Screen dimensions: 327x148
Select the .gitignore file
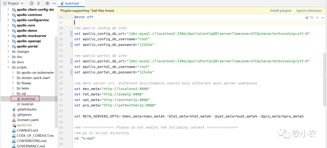click(25, 115)
